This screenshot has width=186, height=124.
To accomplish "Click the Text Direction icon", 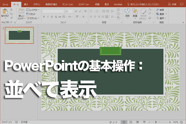I will (x=118, y=10).
